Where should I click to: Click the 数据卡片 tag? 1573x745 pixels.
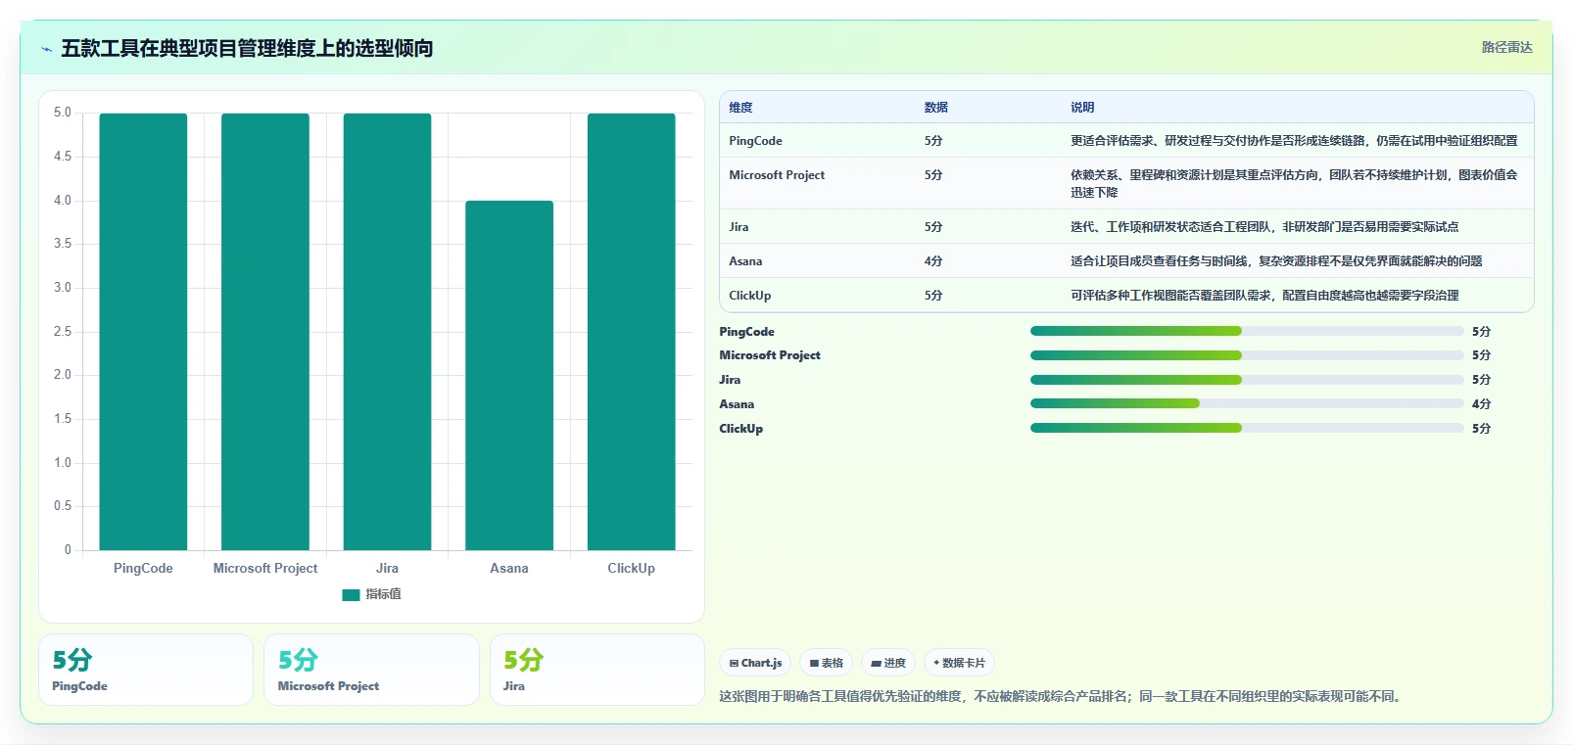[959, 663]
